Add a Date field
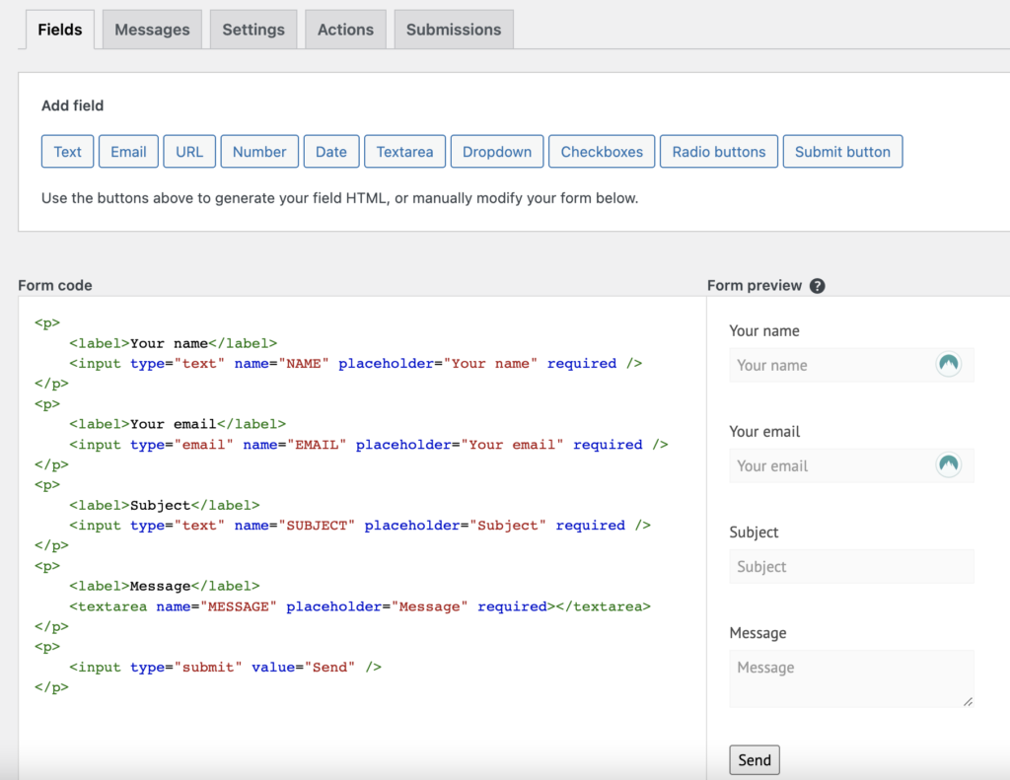The image size is (1010, 780). pyautogui.click(x=331, y=151)
